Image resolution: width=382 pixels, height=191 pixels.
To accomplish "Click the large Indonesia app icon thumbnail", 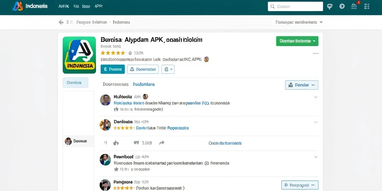I will 79,55.
